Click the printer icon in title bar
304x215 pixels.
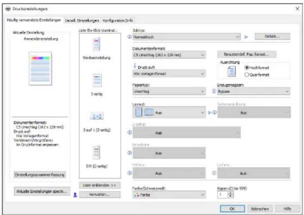8,9
